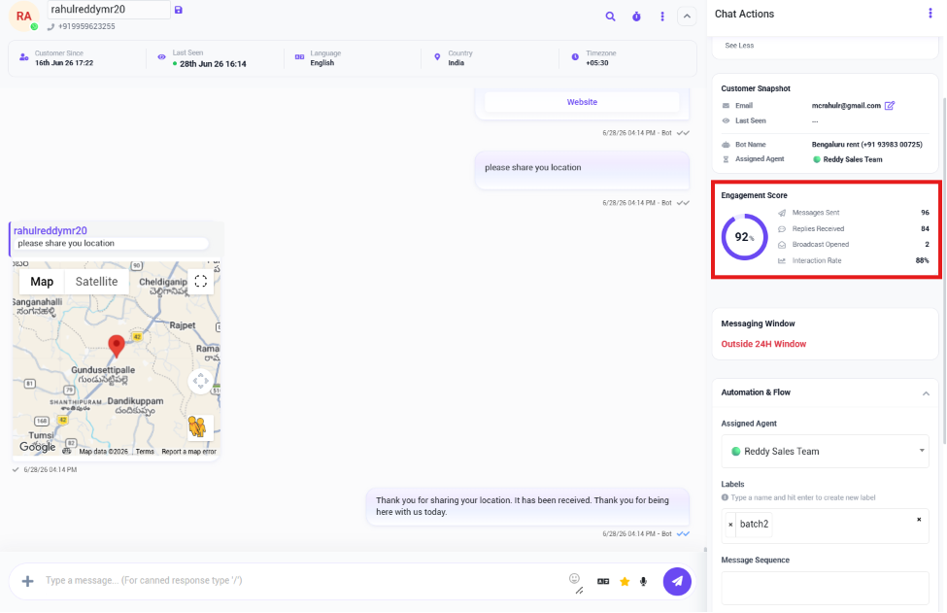Click the Timezone clock icon
This screenshot has height=613, width=947.
575,56
